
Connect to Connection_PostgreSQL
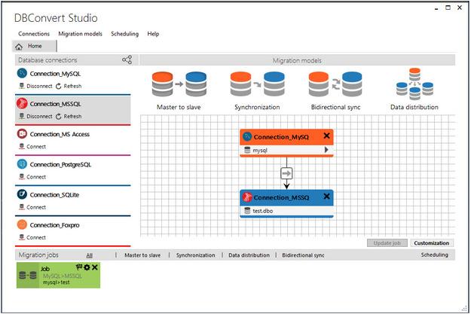[x=35, y=177]
